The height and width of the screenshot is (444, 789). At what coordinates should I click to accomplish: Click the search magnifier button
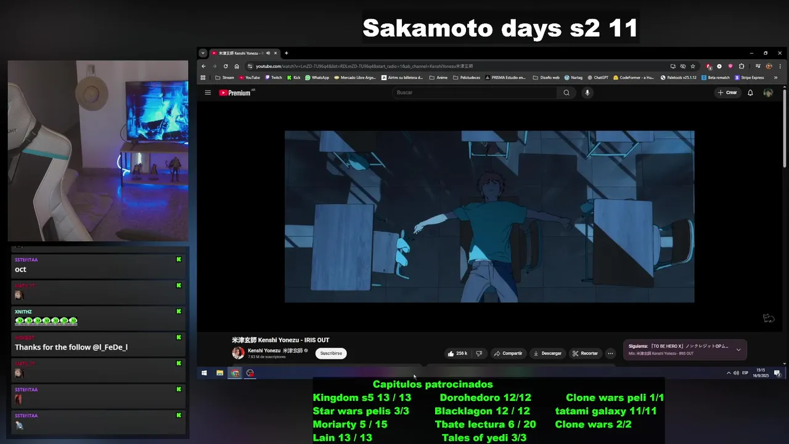pos(566,92)
